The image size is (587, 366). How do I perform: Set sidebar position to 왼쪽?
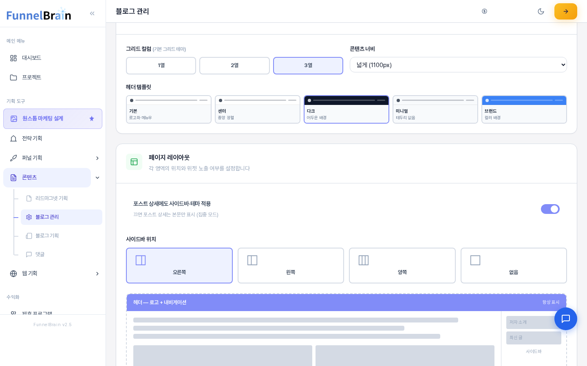(x=291, y=266)
